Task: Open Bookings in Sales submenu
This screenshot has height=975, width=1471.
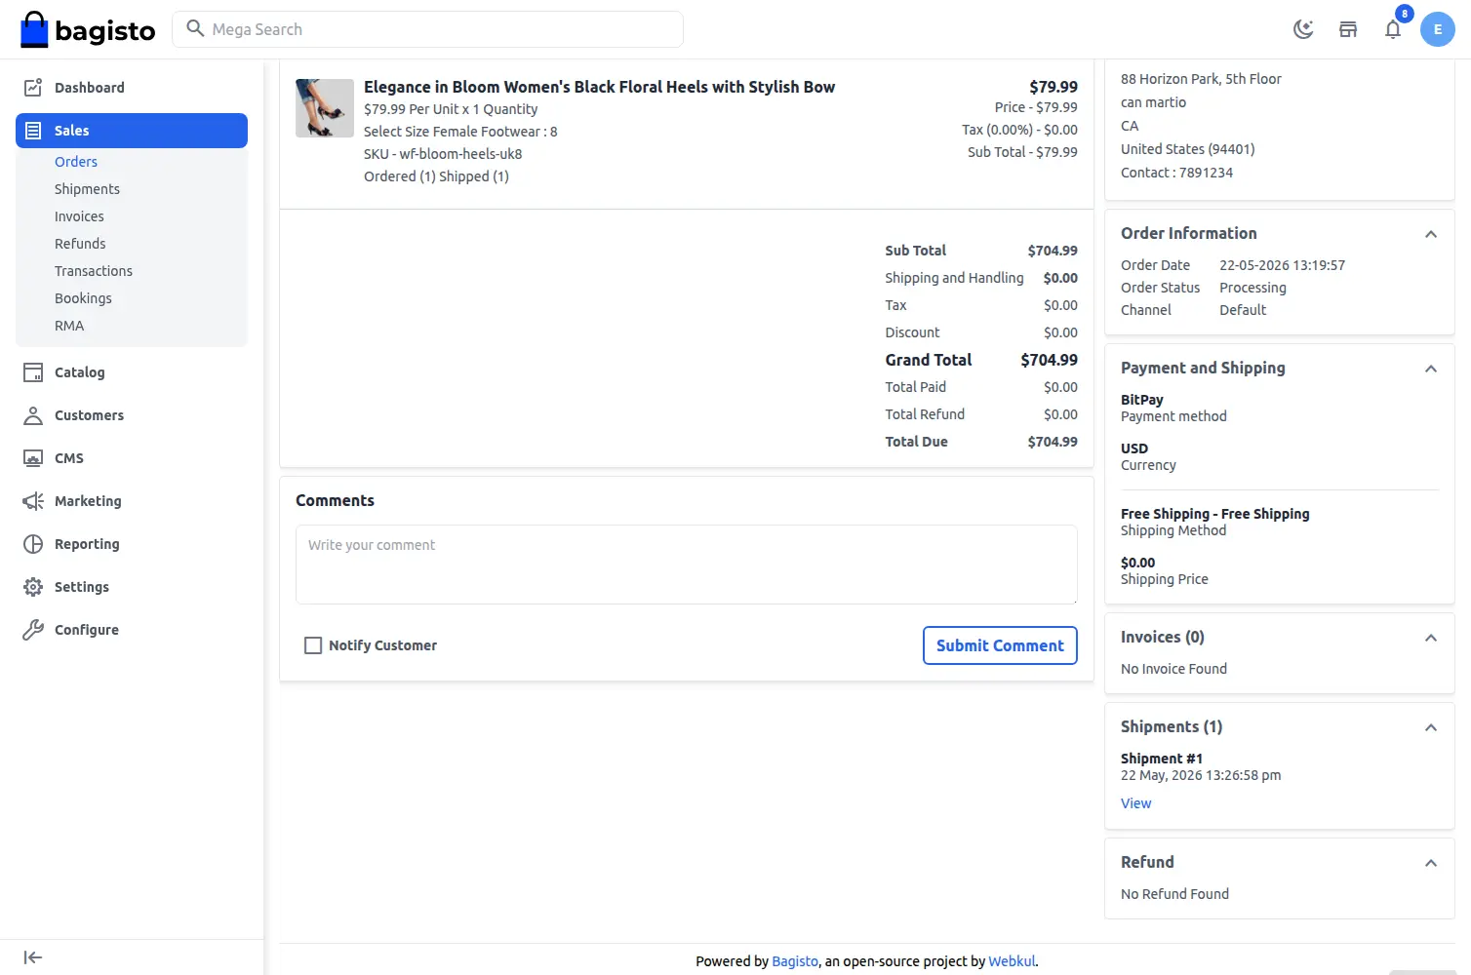Action: (x=83, y=298)
